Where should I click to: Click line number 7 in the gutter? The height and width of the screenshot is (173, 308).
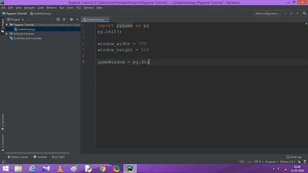pos(83,62)
